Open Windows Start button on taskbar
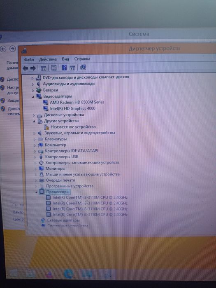Viewport: 216px width, 288px height. pyautogui.click(x=14, y=274)
